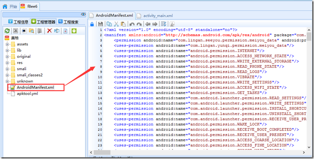The width and height of the screenshot is (314, 159).
Task: Click the upload arrow box icon in project toolbar
Action: click(x=15, y=31)
